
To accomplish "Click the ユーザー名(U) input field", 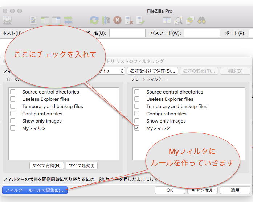I will (x=127, y=33).
